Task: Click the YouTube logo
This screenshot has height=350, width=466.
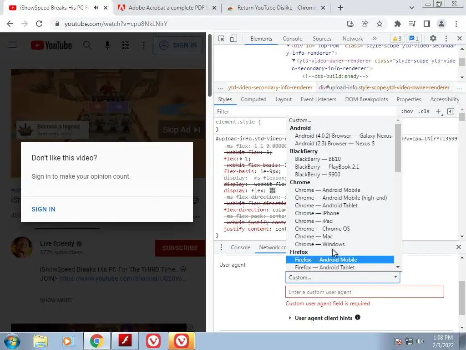Action: click(x=51, y=45)
